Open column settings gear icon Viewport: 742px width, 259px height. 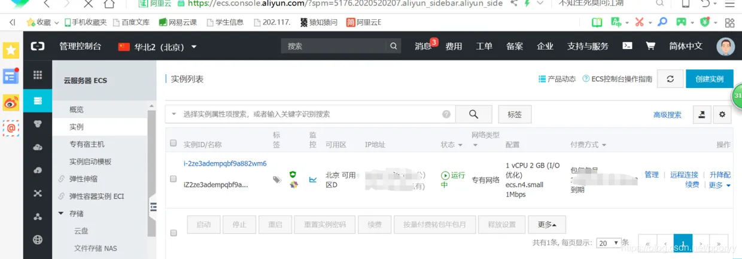pyautogui.click(x=722, y=114)
